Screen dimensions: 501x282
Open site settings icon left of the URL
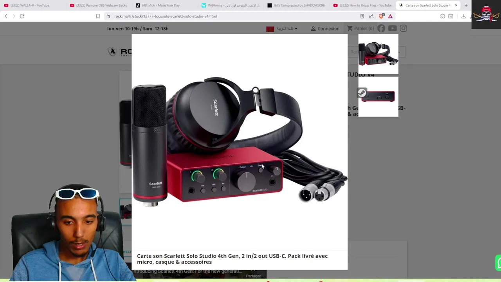coord(108,16)
